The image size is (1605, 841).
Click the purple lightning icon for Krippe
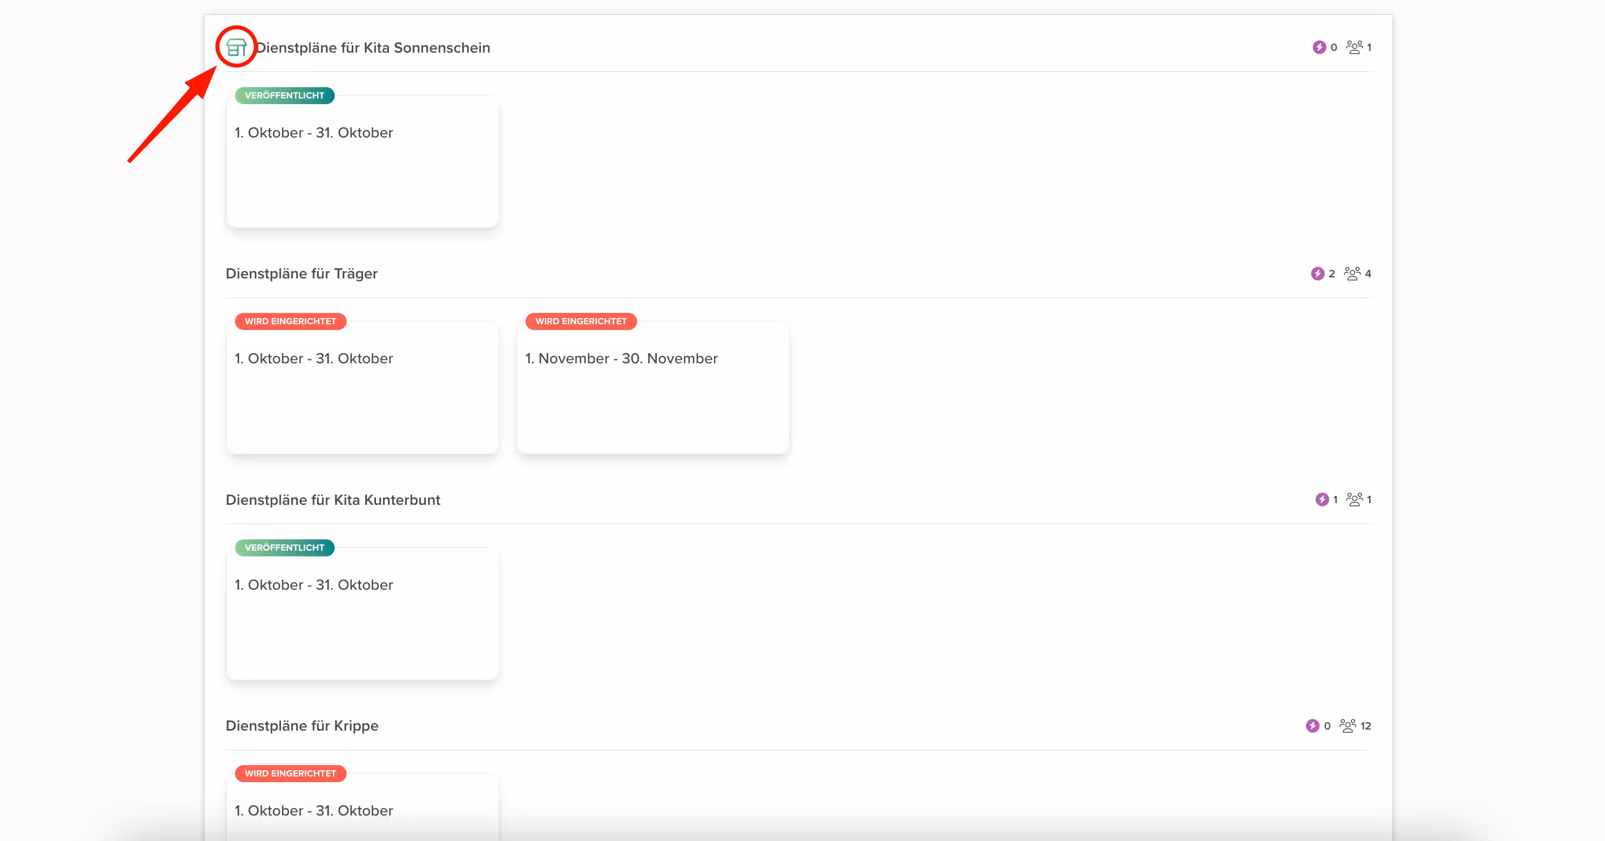[1312, 726]
